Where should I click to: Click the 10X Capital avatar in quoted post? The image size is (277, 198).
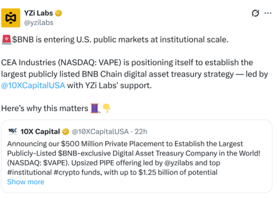[12, 131]
